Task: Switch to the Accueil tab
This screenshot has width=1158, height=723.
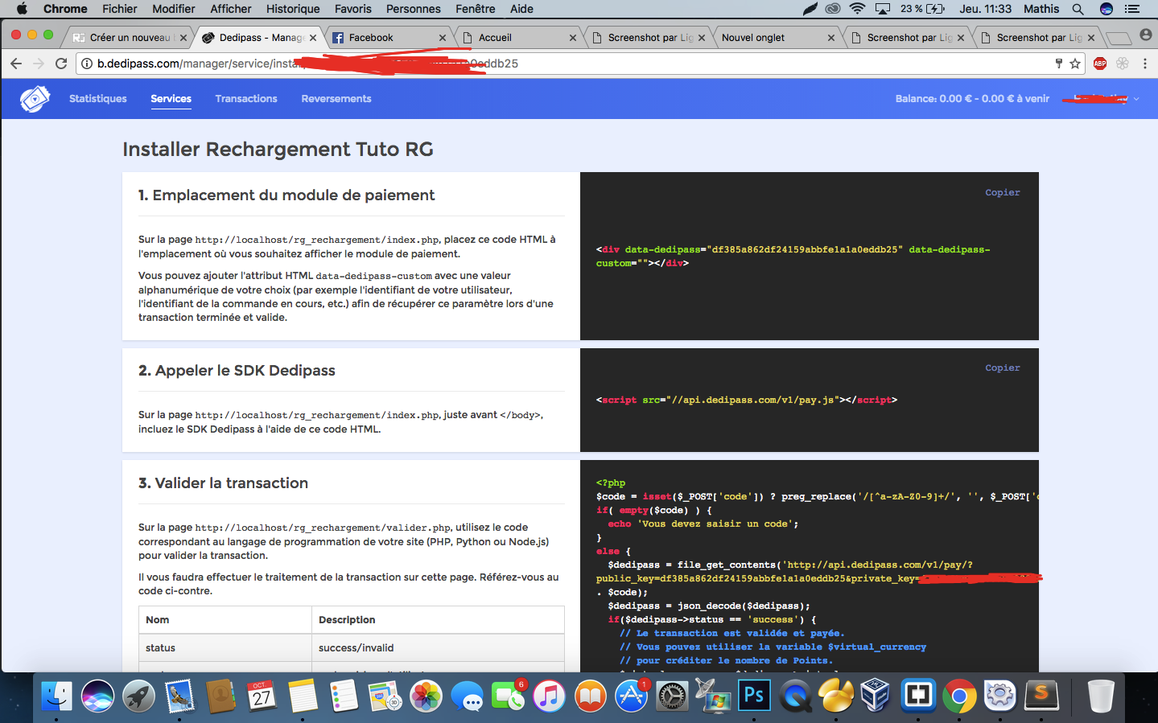Action: pyautogui.click(x=519, y=38)
